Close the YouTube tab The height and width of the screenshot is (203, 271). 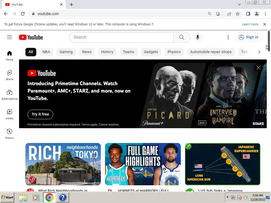point(61,4)
